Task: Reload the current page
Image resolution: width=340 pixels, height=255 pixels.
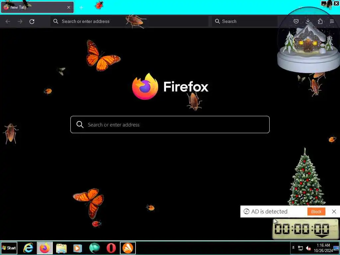Action: click(x=32, y=22)
